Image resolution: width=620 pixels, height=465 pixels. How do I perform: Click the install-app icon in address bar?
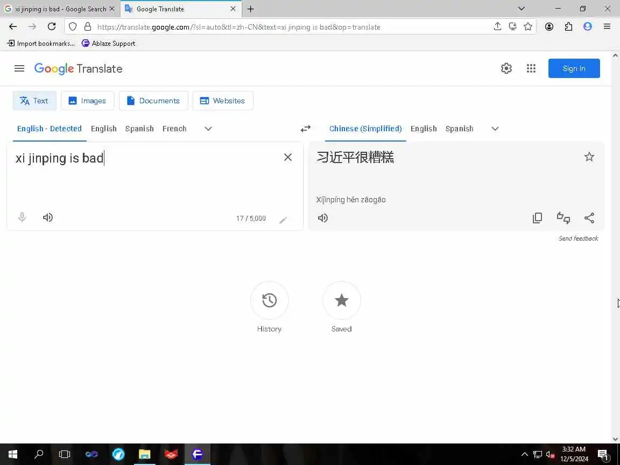coord(512,26)
